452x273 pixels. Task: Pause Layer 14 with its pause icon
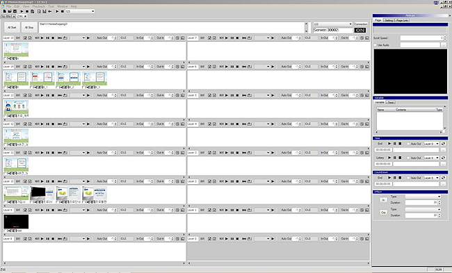pos(47,67)
